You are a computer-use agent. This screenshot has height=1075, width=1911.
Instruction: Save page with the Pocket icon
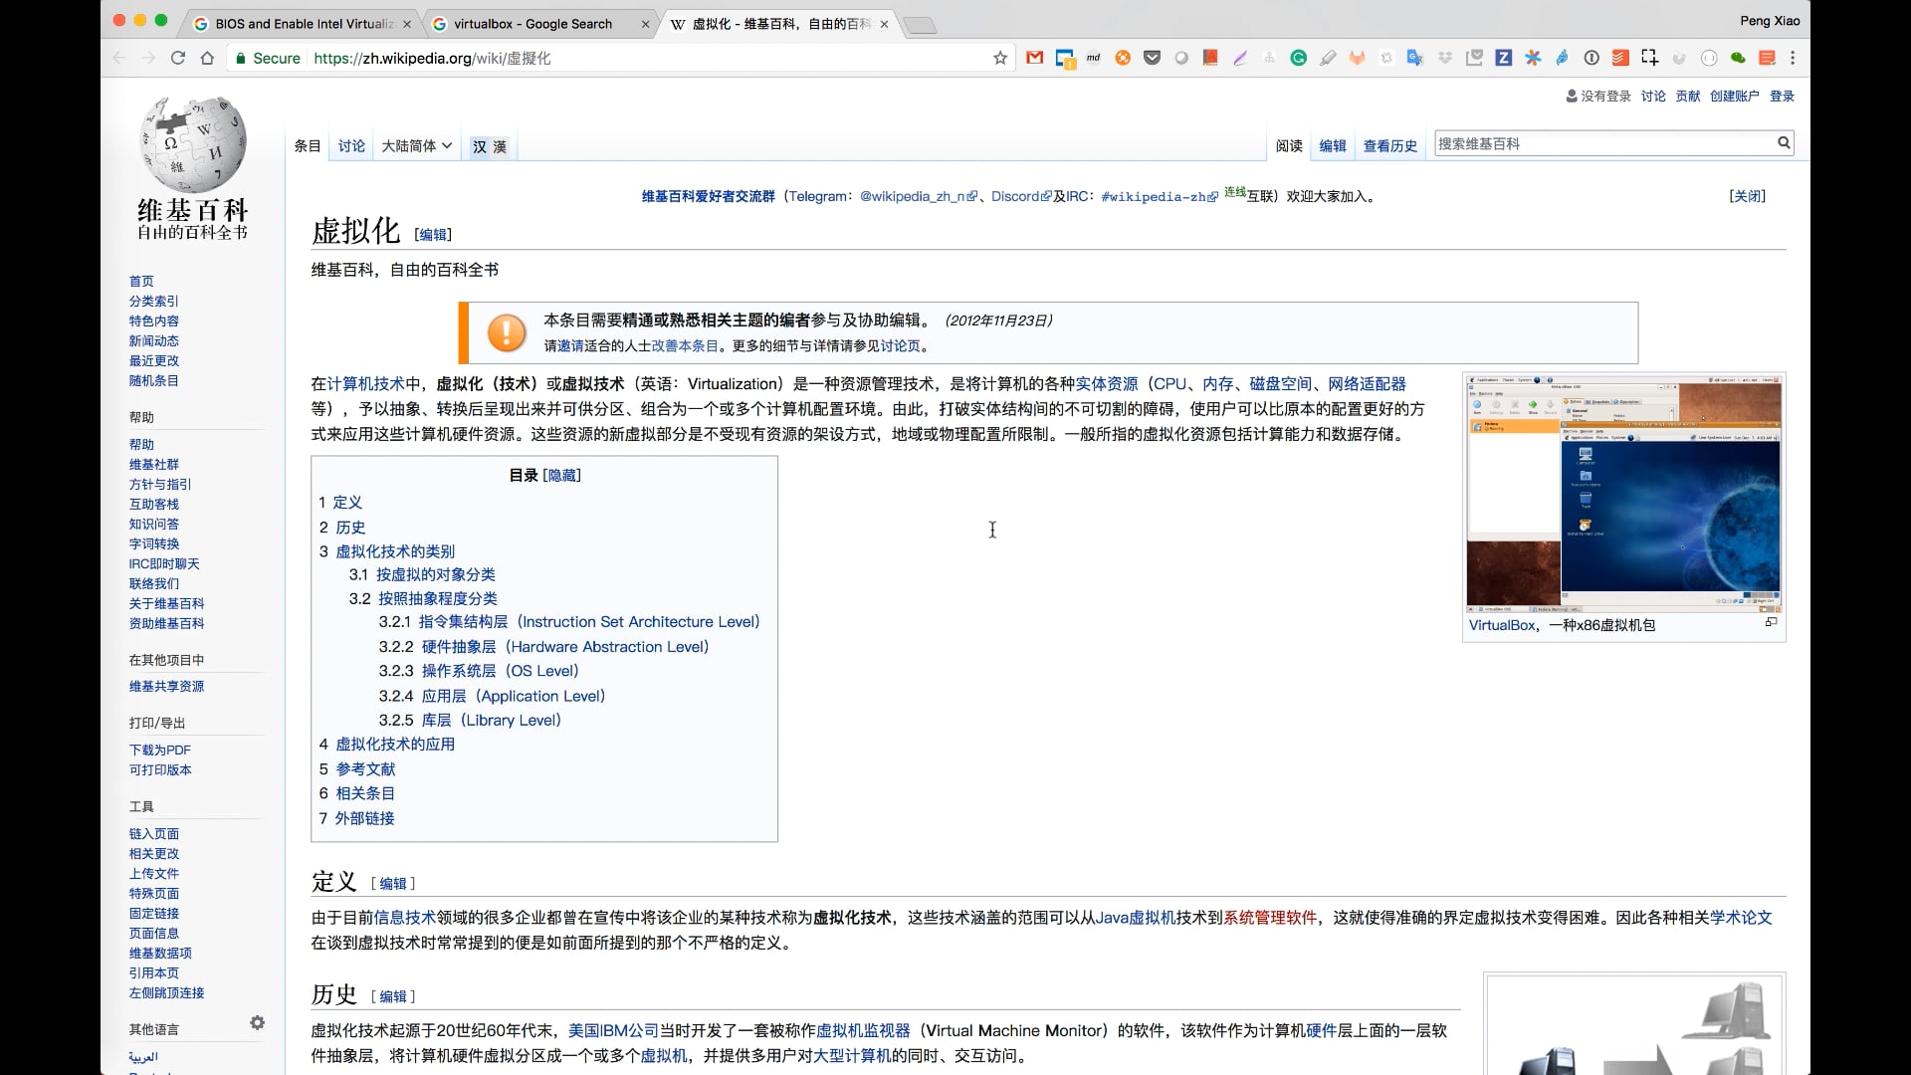coord(1152,58)
